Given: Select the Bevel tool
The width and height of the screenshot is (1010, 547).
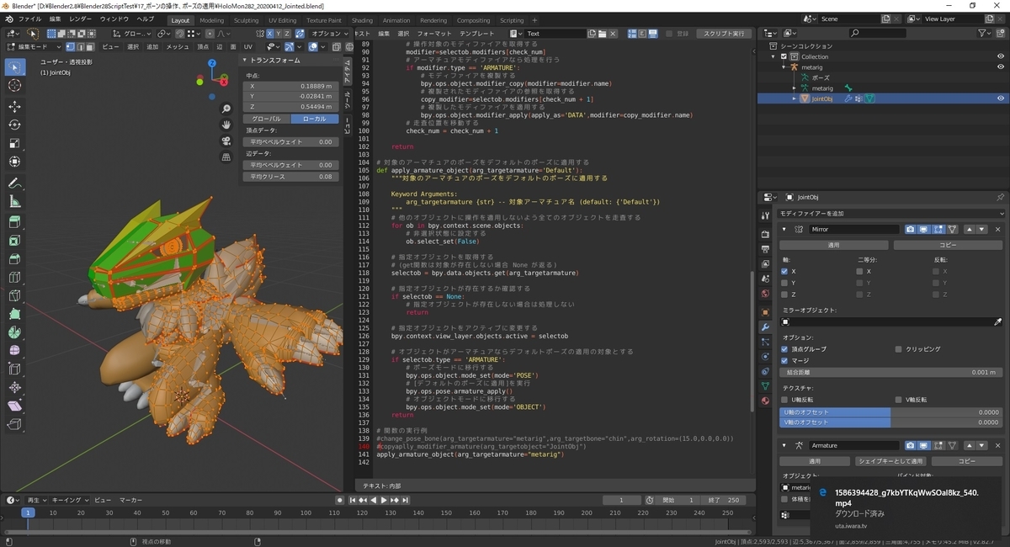Looking at the screenshot, I should [x=14, y=259].
